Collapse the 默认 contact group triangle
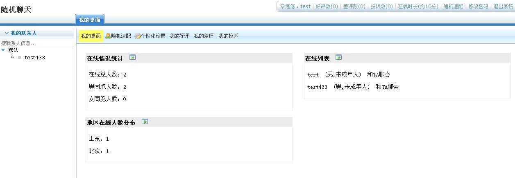 (x=3, y=50)
